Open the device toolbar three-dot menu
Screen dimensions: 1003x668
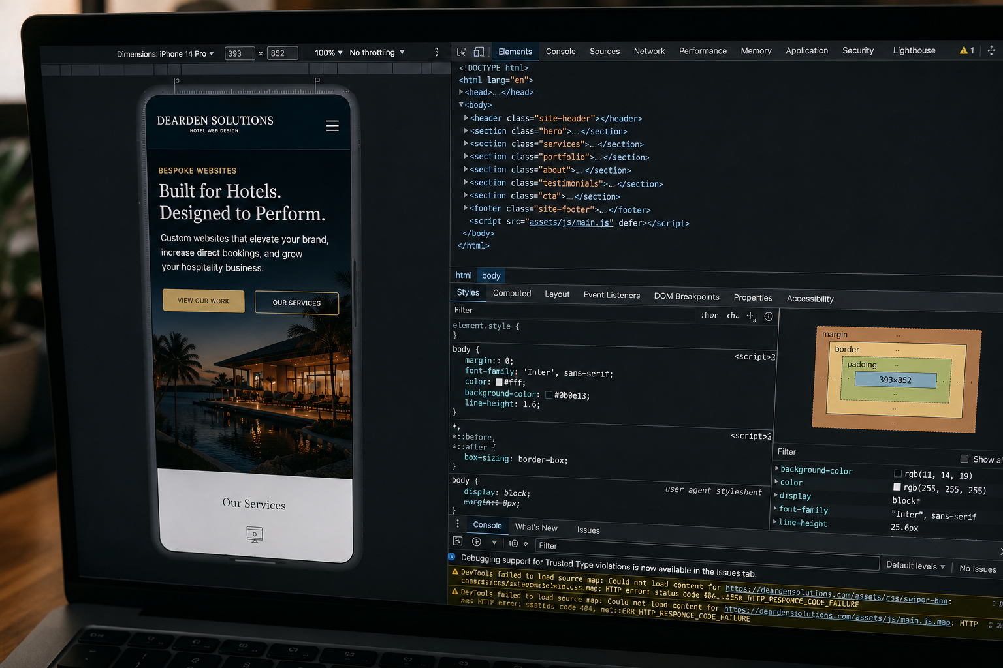(437, 52)
